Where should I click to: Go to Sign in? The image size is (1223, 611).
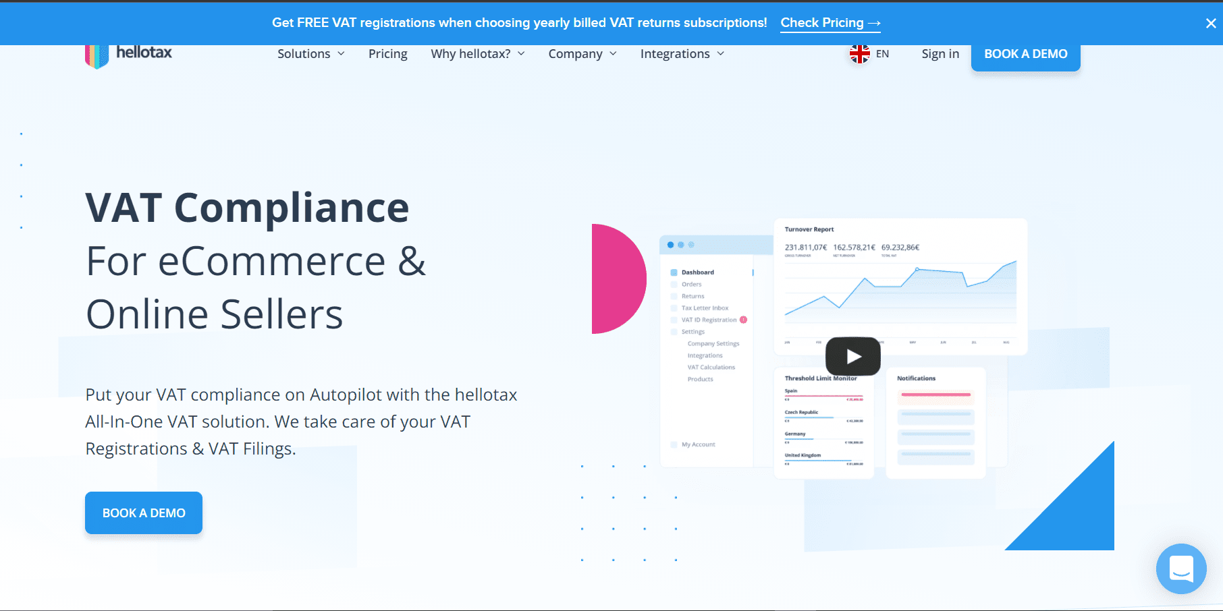[940, 54]
